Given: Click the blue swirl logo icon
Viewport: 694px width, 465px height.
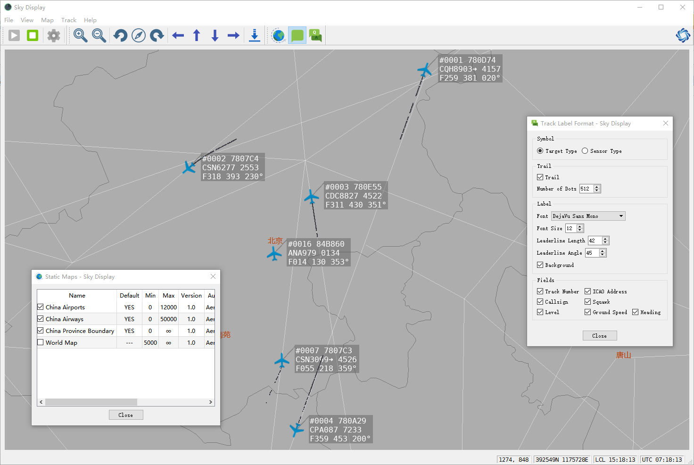Looking at the screenshot, I should tap(683, 35).
